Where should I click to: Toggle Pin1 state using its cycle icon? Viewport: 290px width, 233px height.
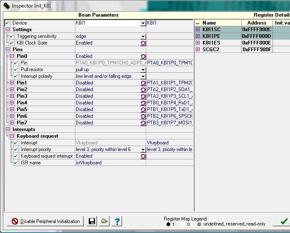coord(143,83)
